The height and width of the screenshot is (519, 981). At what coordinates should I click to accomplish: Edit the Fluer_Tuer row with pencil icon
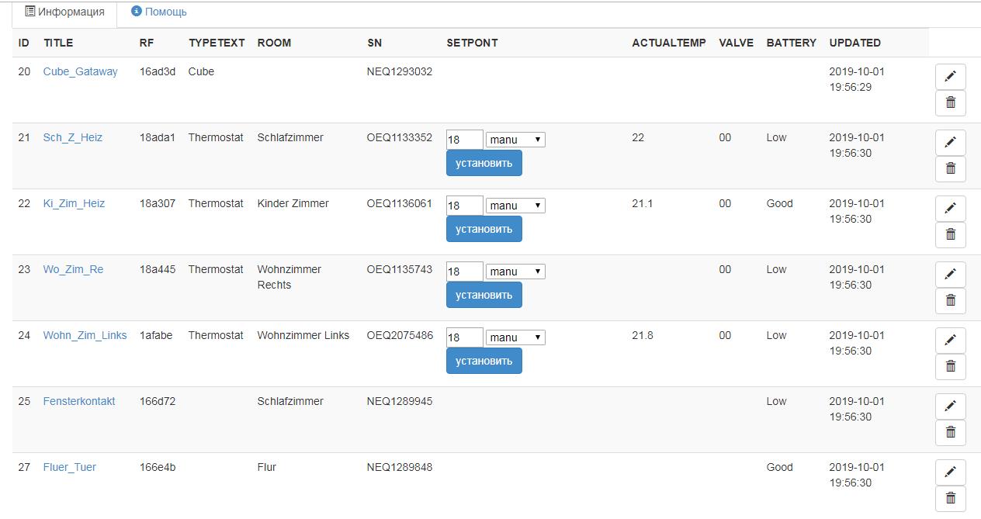(950, 472)
